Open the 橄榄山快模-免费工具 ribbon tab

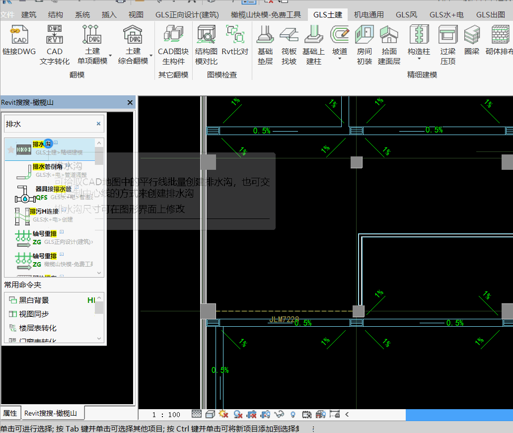(x=266, y=15)
